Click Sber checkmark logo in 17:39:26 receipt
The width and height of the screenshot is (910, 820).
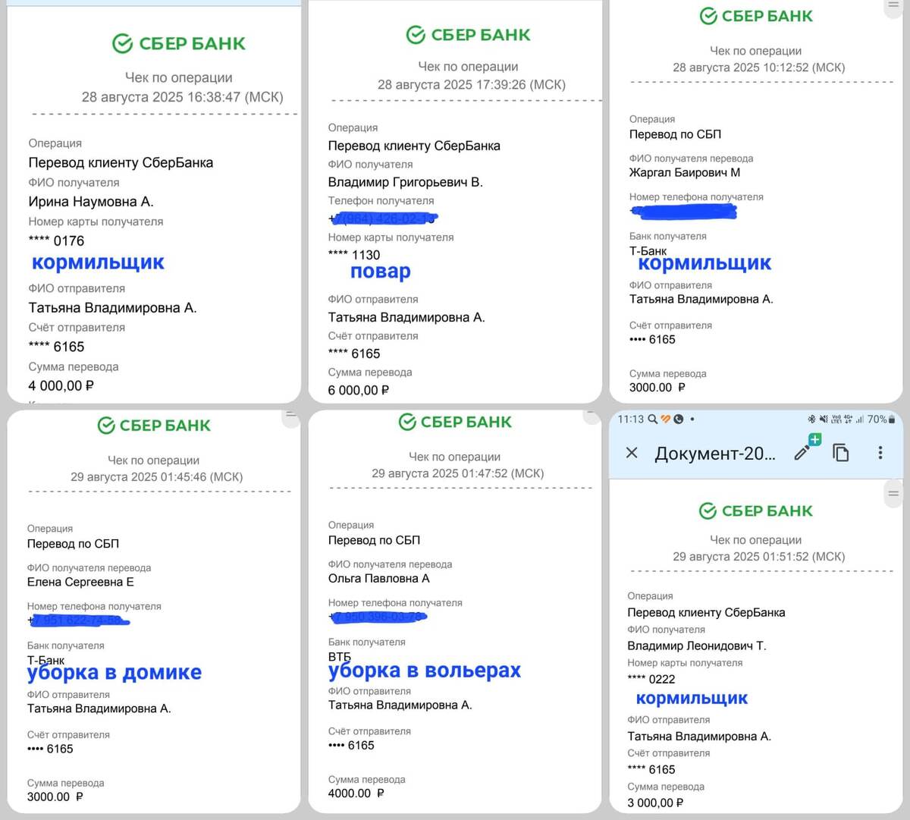click(x=416, y=35)
